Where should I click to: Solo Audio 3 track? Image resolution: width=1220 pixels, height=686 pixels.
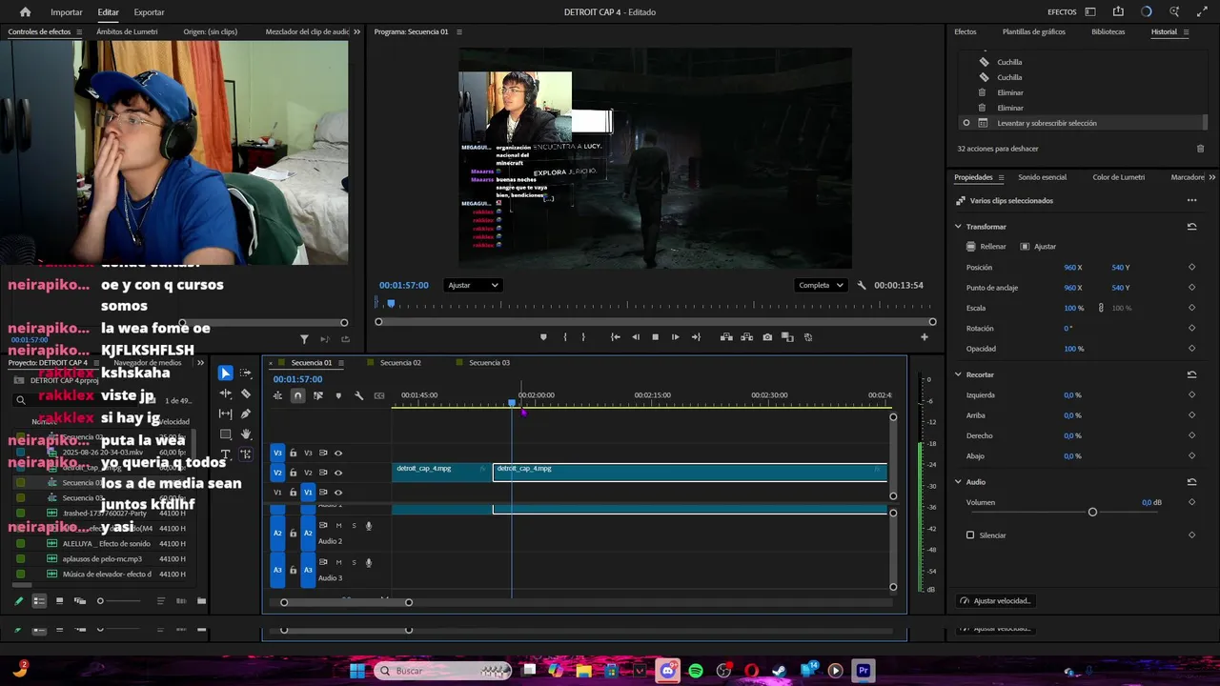click(x=354, y=562)
